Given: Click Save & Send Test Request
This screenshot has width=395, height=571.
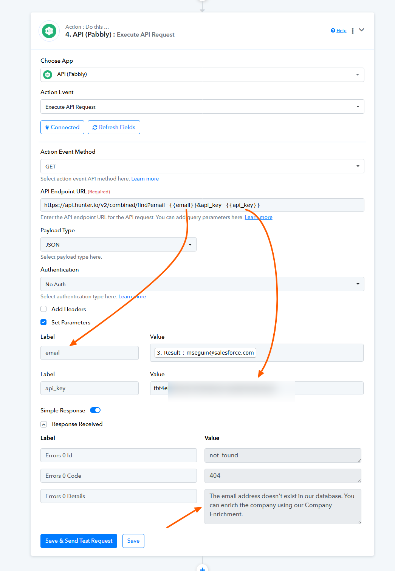Looking at the screenshot, I should click(x=79, y=541).
